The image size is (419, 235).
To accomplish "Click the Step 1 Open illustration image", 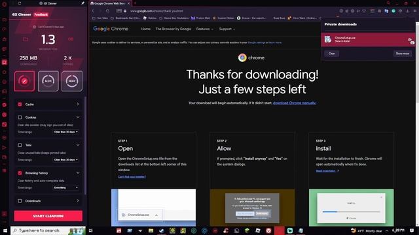I will [x=153, y=208].
